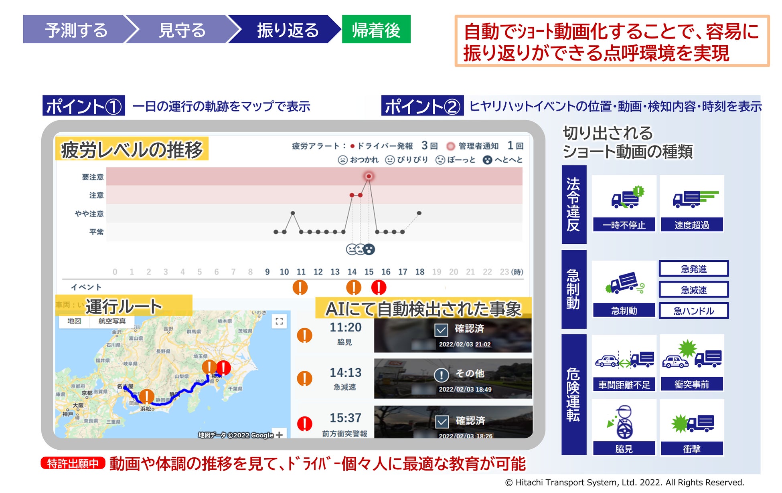The height and width of the screenshot is (493, 782).
Task: Click the orange event marker at 11 o'clock
Action: 300,287
